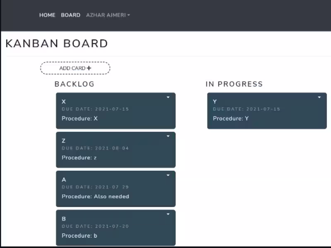This screenshot has height=248, width=331.
Task: Open the dropdown caret on card Y
Action: coord(319,97)
